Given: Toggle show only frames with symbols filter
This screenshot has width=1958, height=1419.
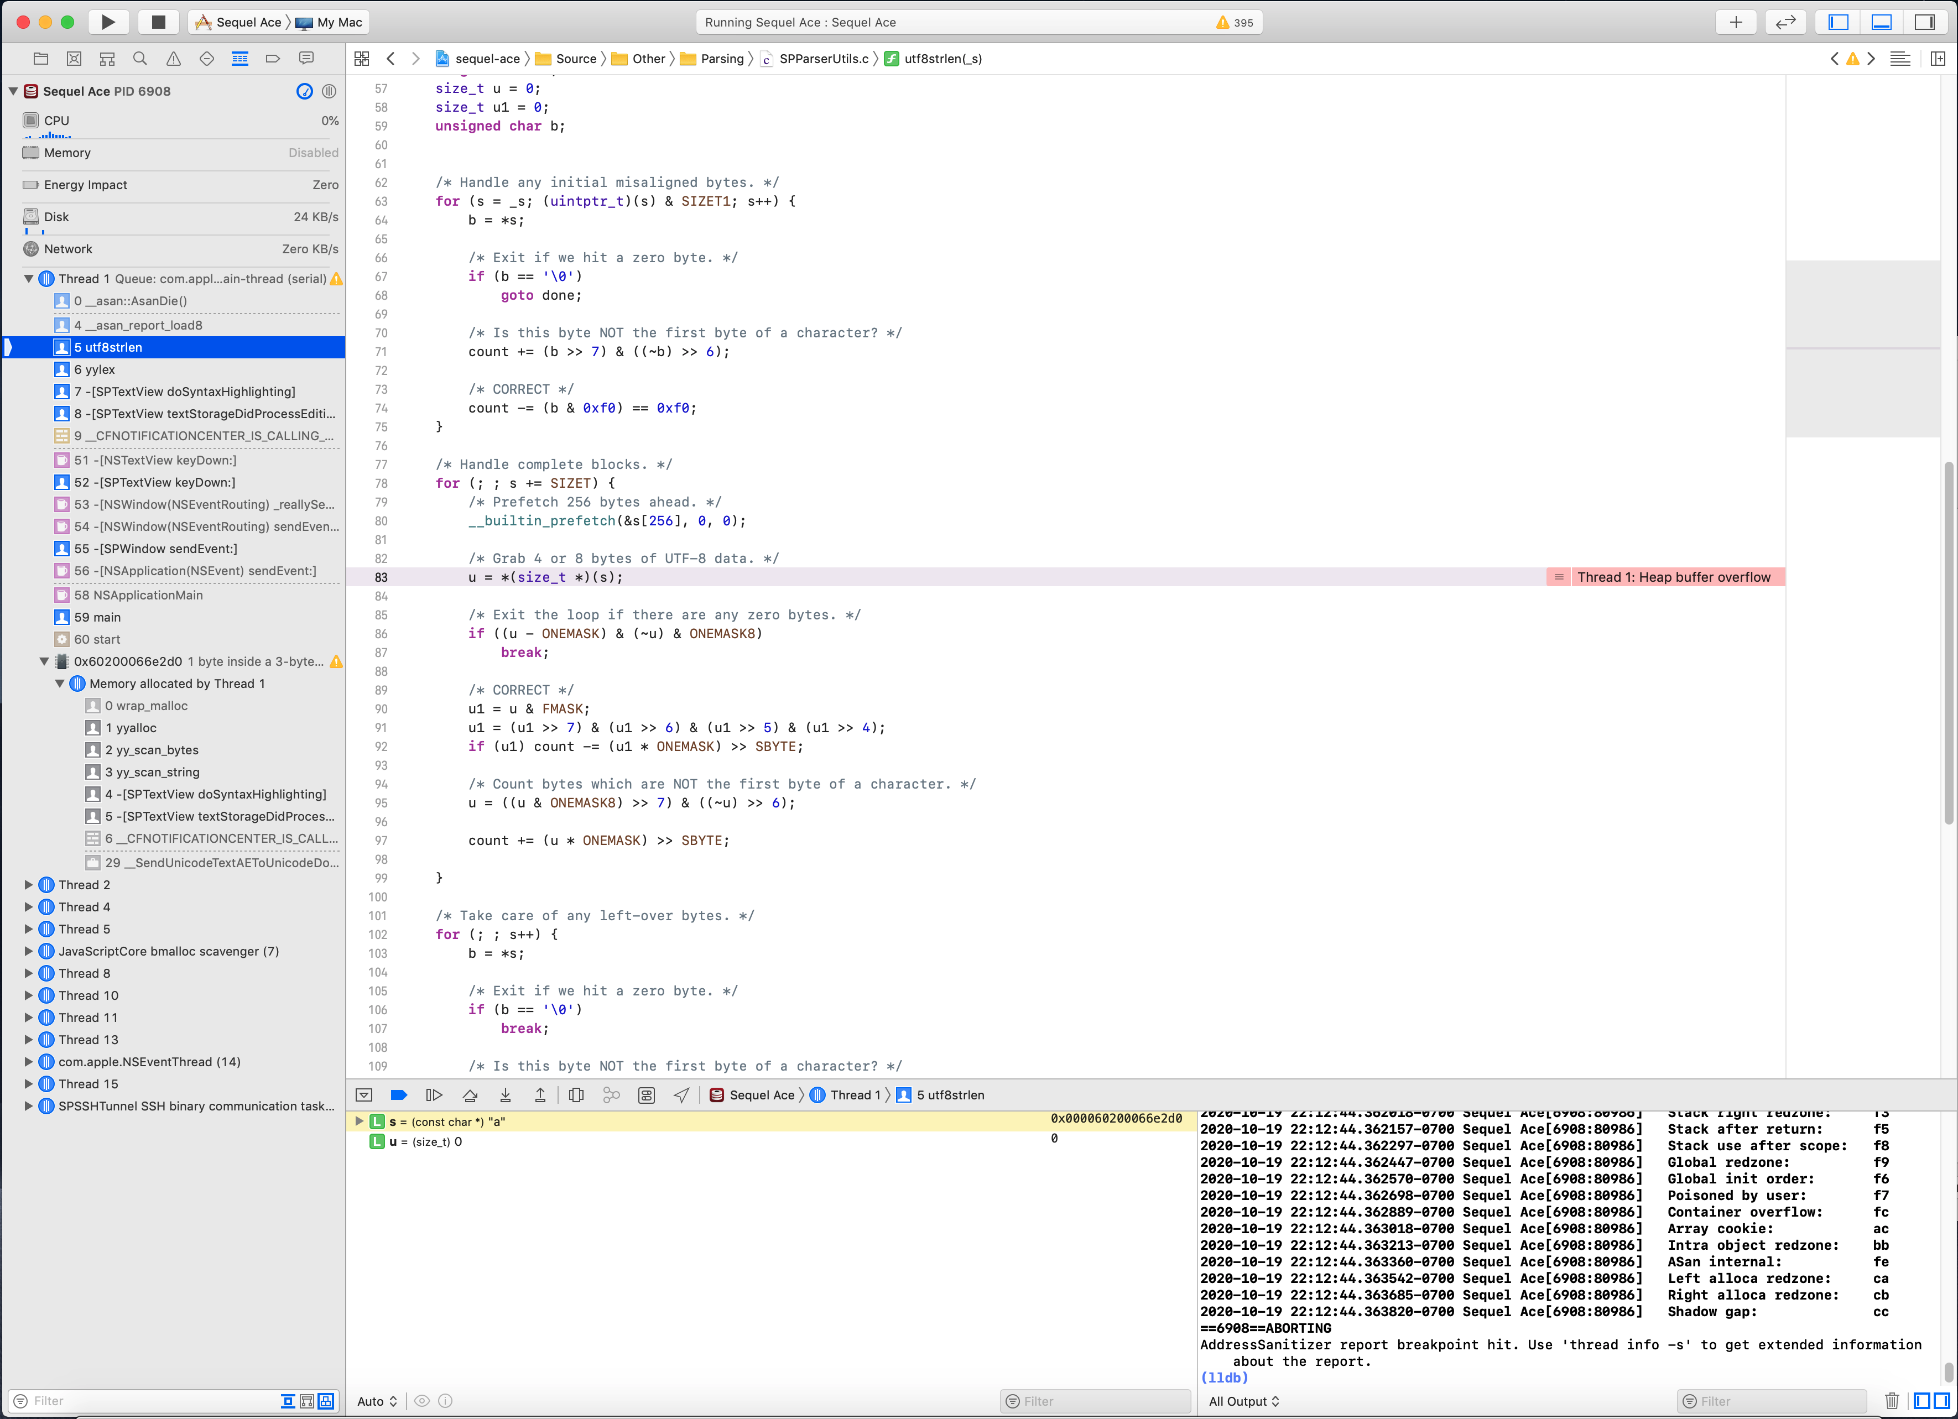Looking at the screenshot, I should (x=325, y=1401).
